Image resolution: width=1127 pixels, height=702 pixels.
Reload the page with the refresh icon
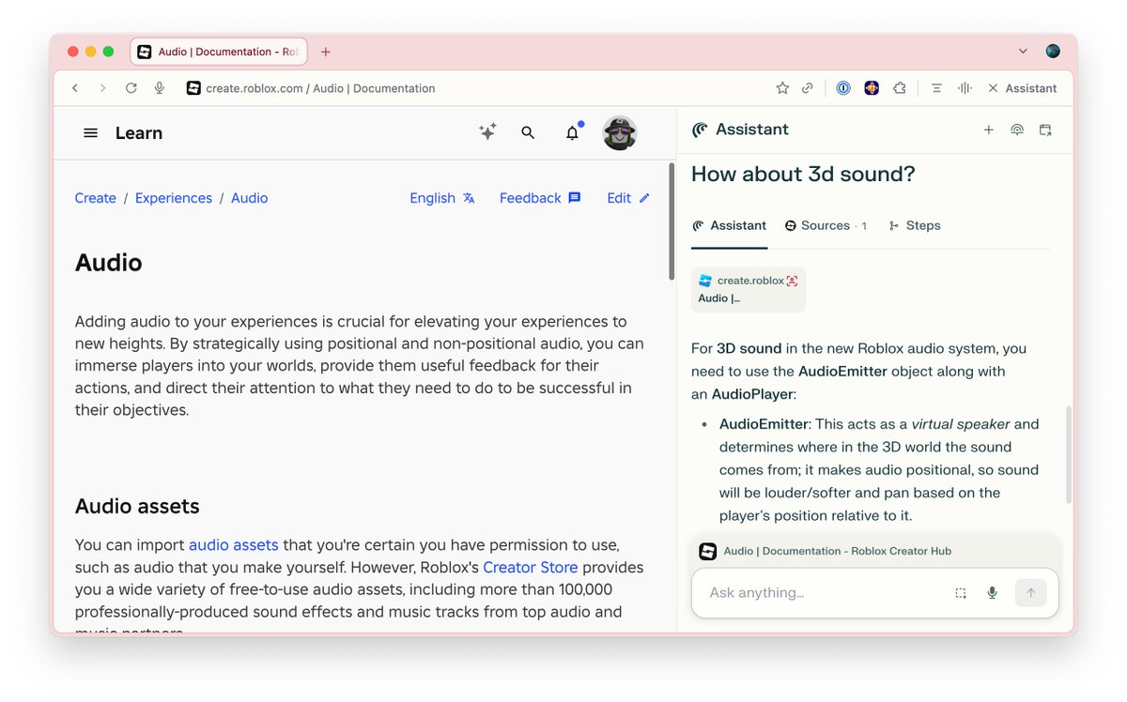(x=131, y=88)
